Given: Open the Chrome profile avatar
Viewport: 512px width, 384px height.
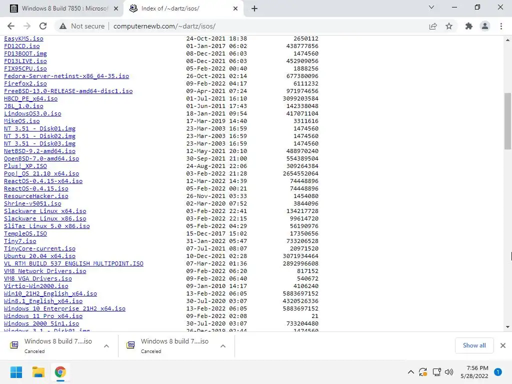Looking at the screenshot, I should (485, 26).
